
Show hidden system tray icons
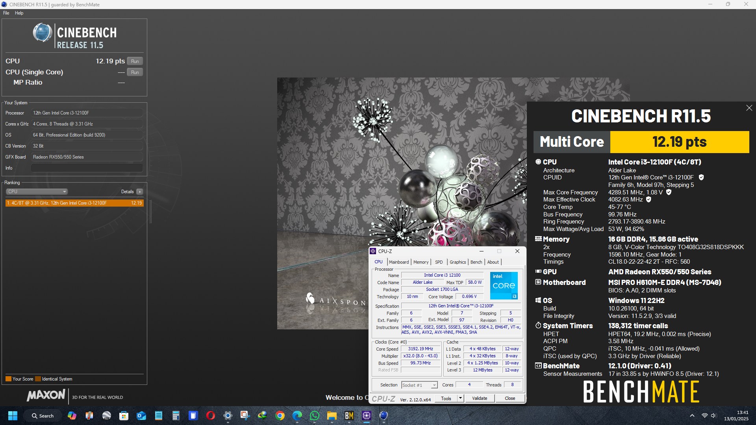(x=692, y=416)
